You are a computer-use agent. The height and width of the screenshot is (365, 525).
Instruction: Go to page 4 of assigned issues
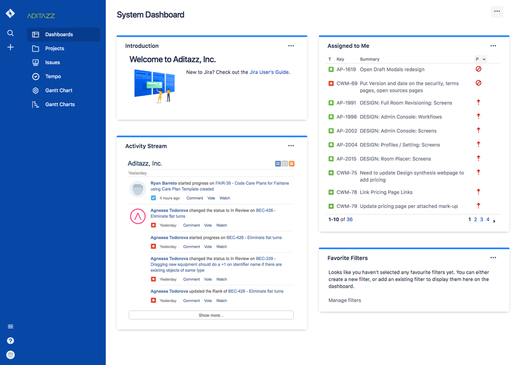[x=488, y=220]
